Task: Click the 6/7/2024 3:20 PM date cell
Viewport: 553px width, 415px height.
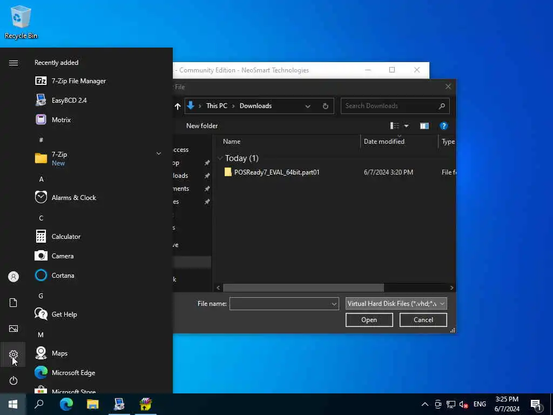Action: [388, 172]
